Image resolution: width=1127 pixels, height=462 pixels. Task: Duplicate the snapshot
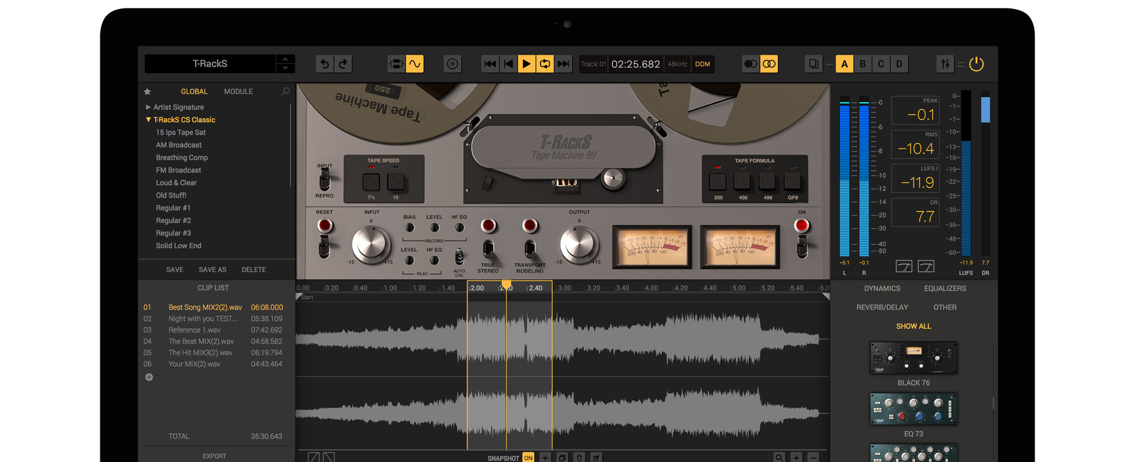(562, 458)
